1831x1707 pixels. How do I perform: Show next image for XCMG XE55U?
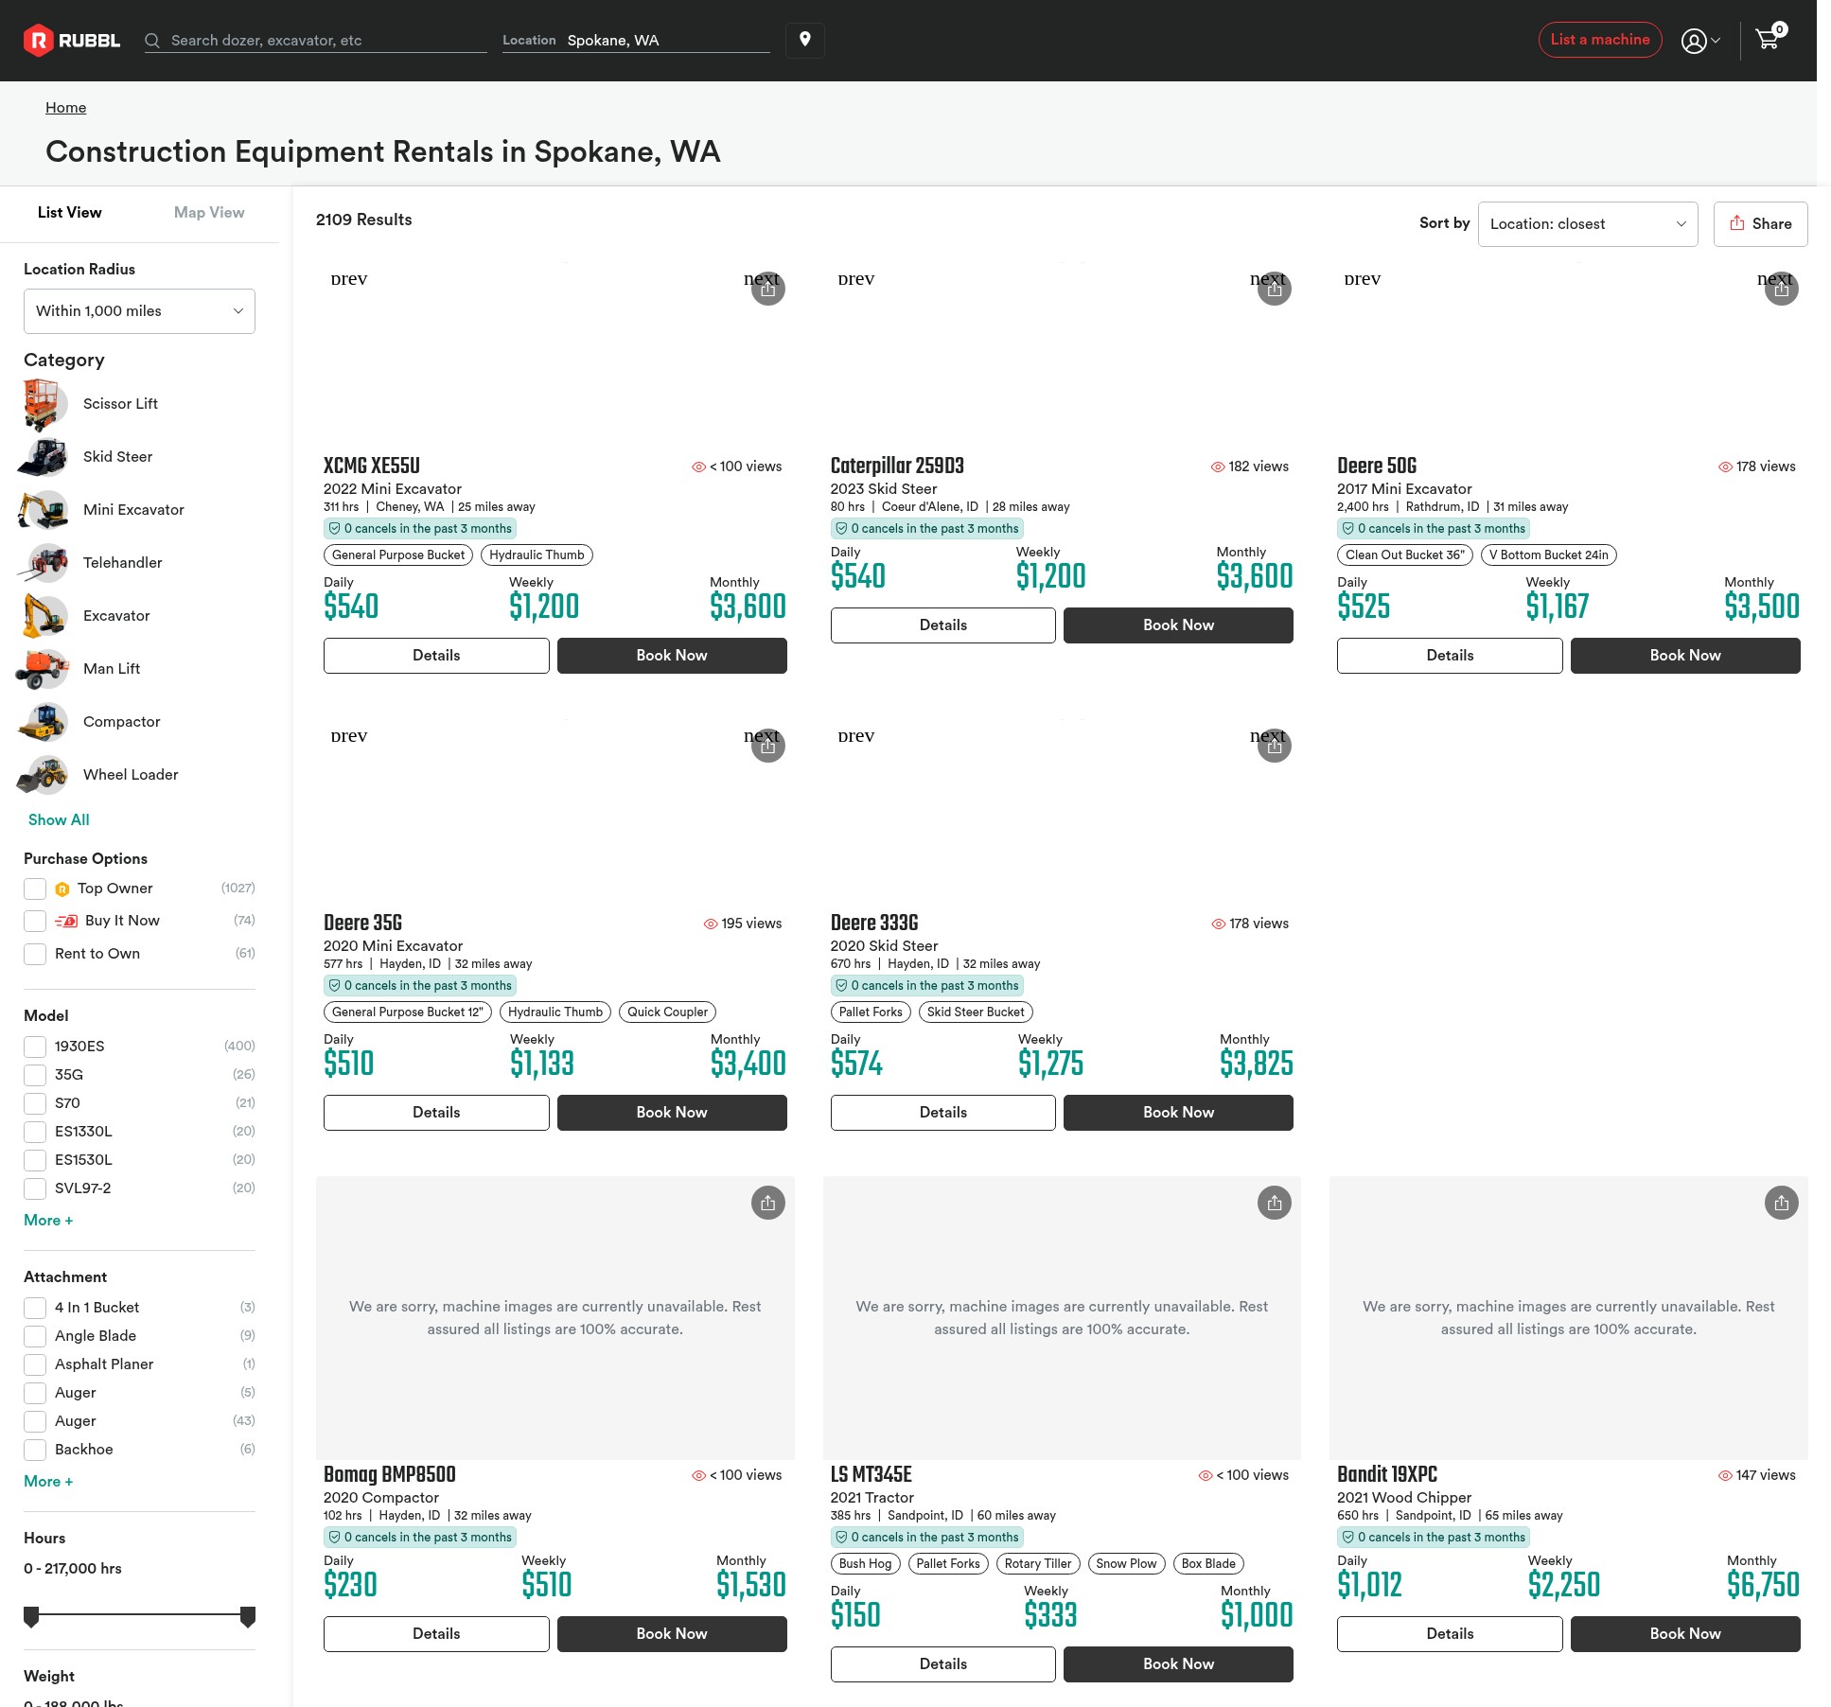coord(761,279)
